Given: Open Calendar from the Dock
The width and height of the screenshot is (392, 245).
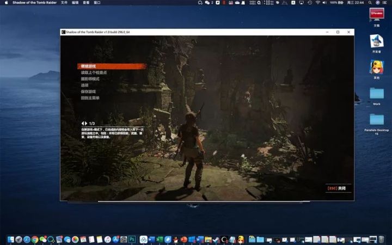Looking at the screenshot, I should pos(83,240).
